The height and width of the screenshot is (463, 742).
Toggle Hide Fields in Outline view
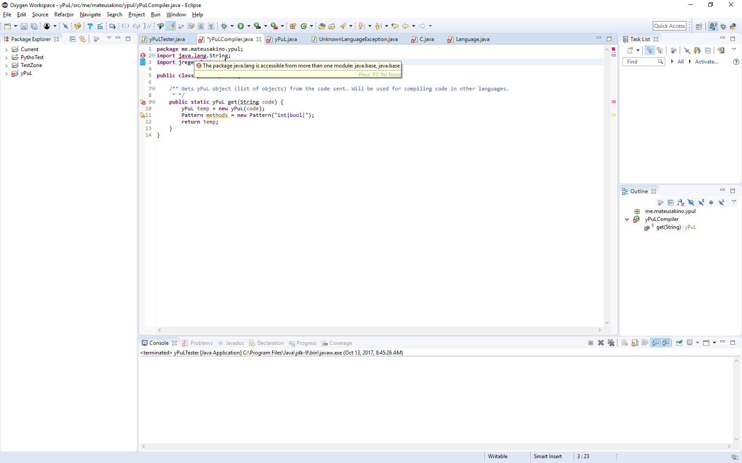(691, 202)
